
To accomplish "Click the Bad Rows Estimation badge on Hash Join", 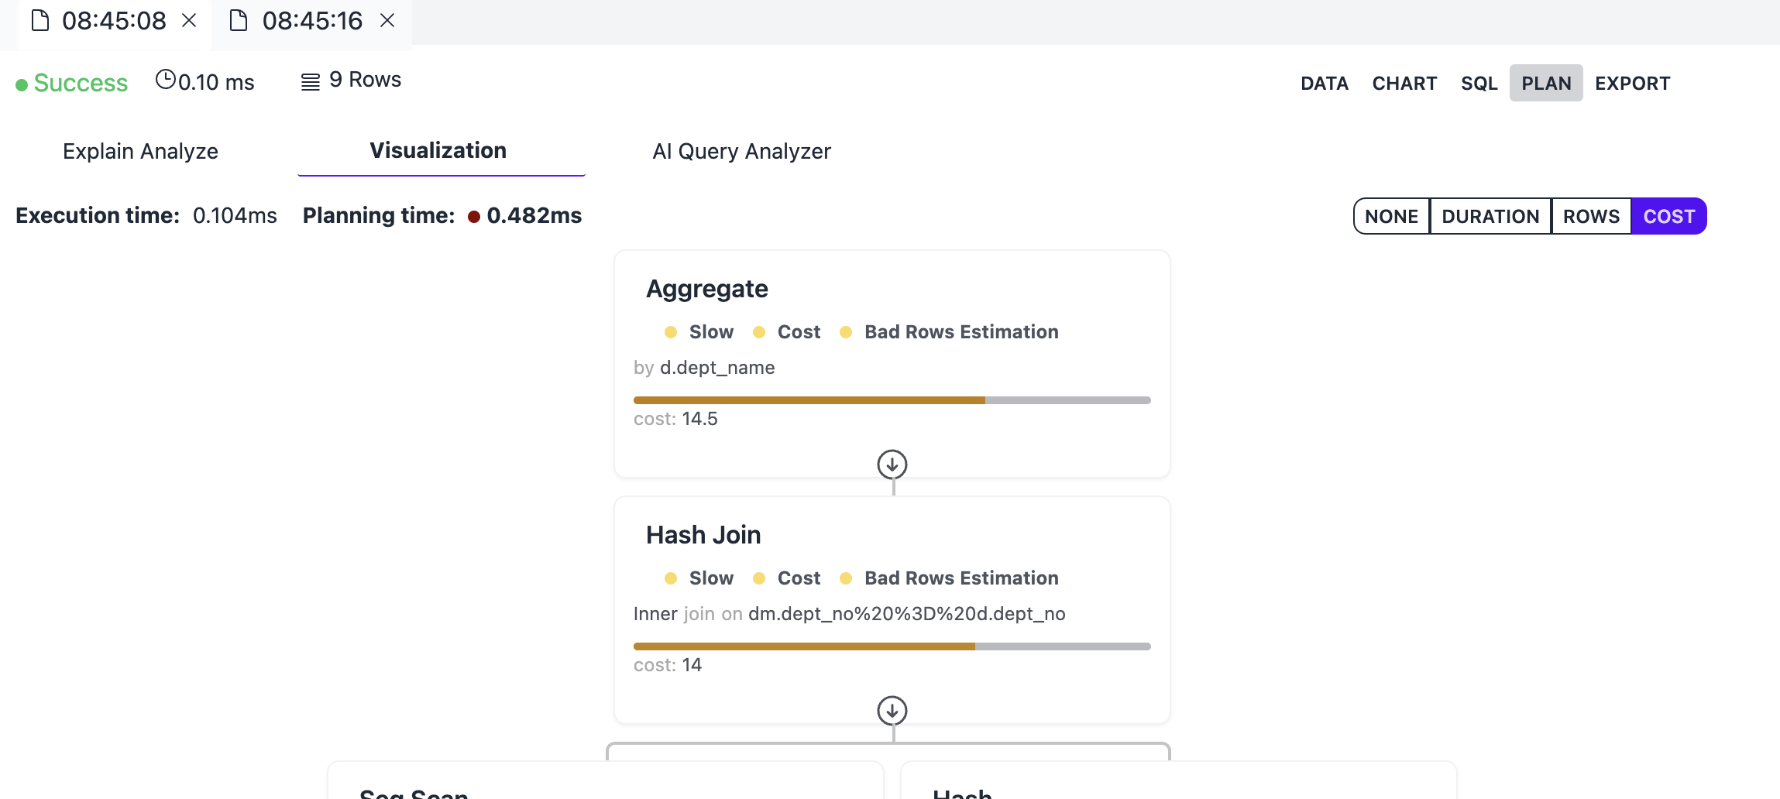I will tap(960, 578).
